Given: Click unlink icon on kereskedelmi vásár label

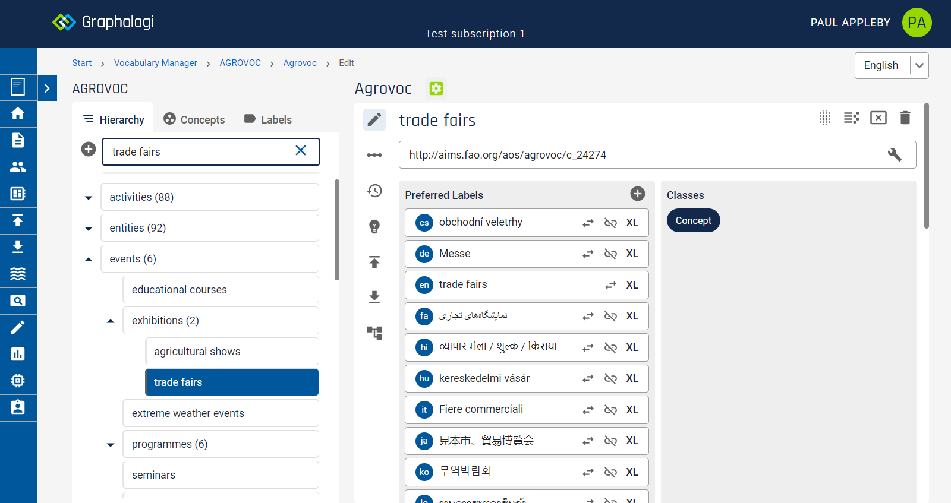Looking at the screenshot, I should click(x=610, y=378).
